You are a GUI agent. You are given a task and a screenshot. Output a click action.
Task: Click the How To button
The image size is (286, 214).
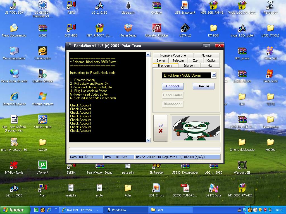203,86
